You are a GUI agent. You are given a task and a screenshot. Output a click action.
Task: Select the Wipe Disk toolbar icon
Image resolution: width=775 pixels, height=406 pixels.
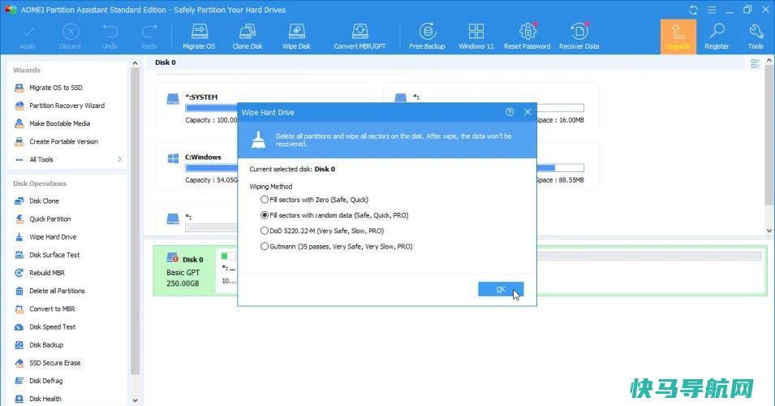pyautogui.click(x=296, y=37)
